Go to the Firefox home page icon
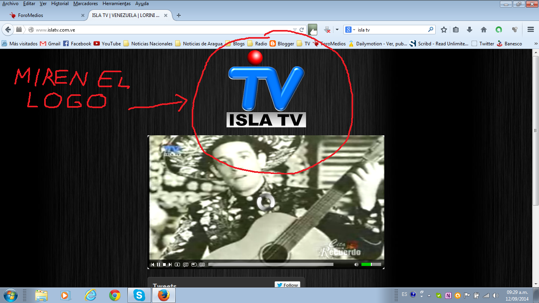Image resolution: width=539 pixels, height=303 pixels. pyautogui.click(x=484, y=30)
